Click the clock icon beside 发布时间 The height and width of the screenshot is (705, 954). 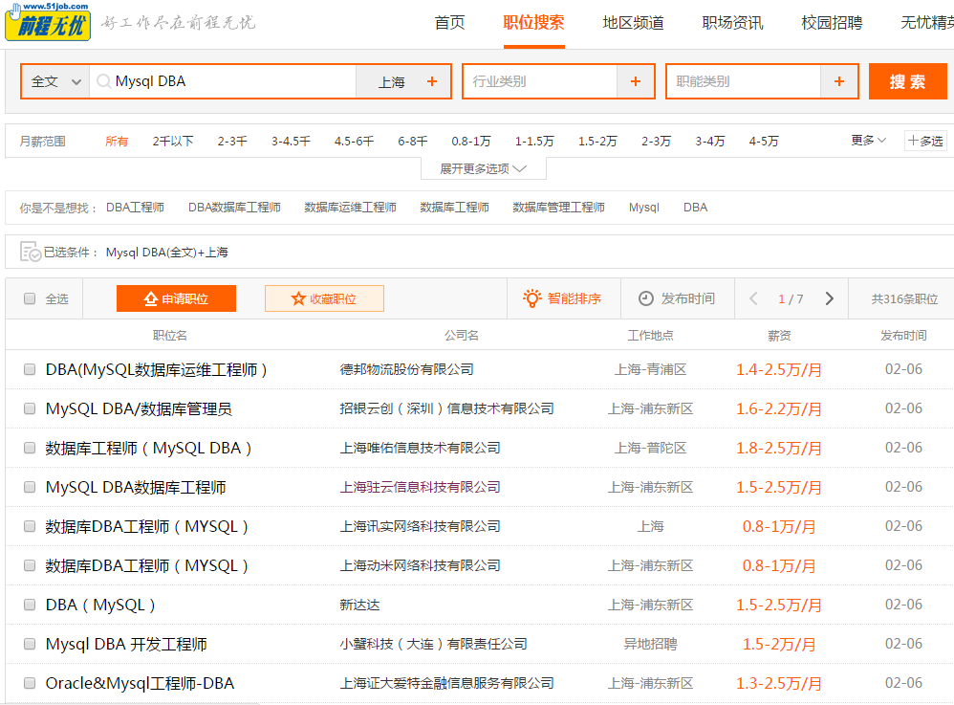(645, 298)
